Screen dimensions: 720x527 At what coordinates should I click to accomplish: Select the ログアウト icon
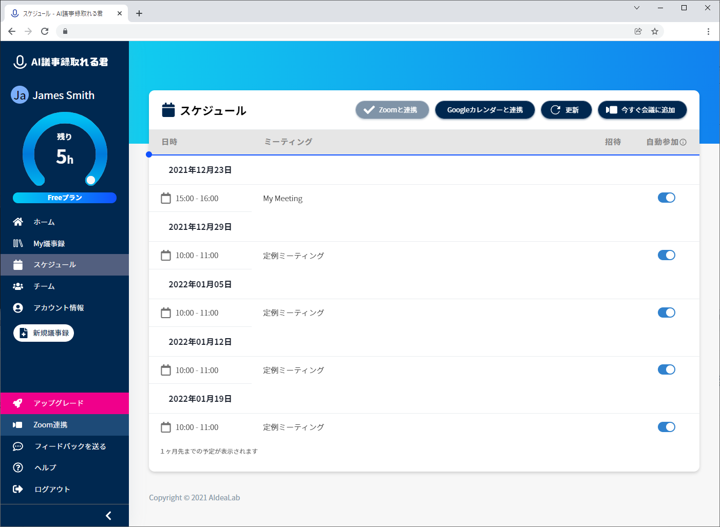(18, 489)
